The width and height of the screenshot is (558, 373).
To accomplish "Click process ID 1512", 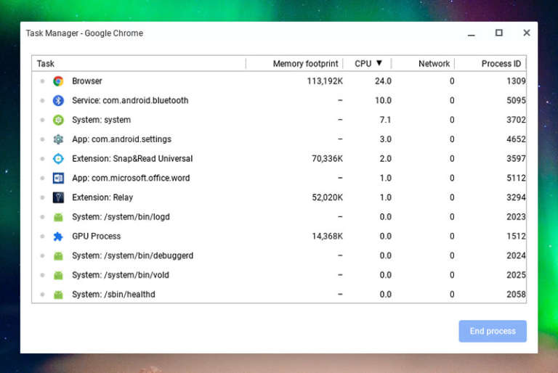I will (516, 237).
